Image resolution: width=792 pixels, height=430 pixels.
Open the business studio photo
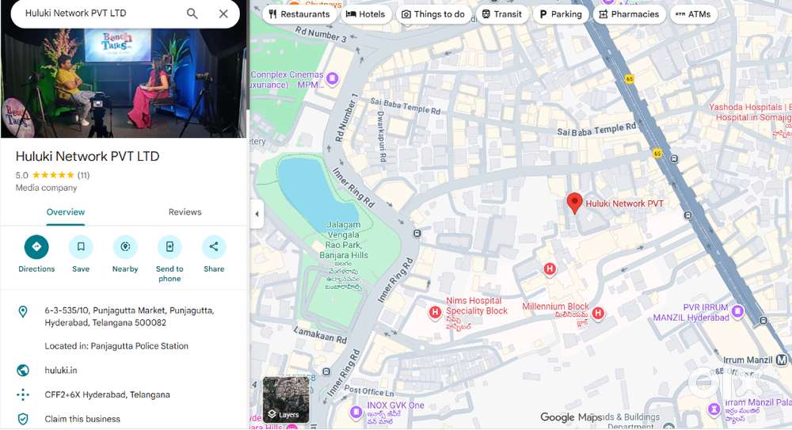point(124,83)
